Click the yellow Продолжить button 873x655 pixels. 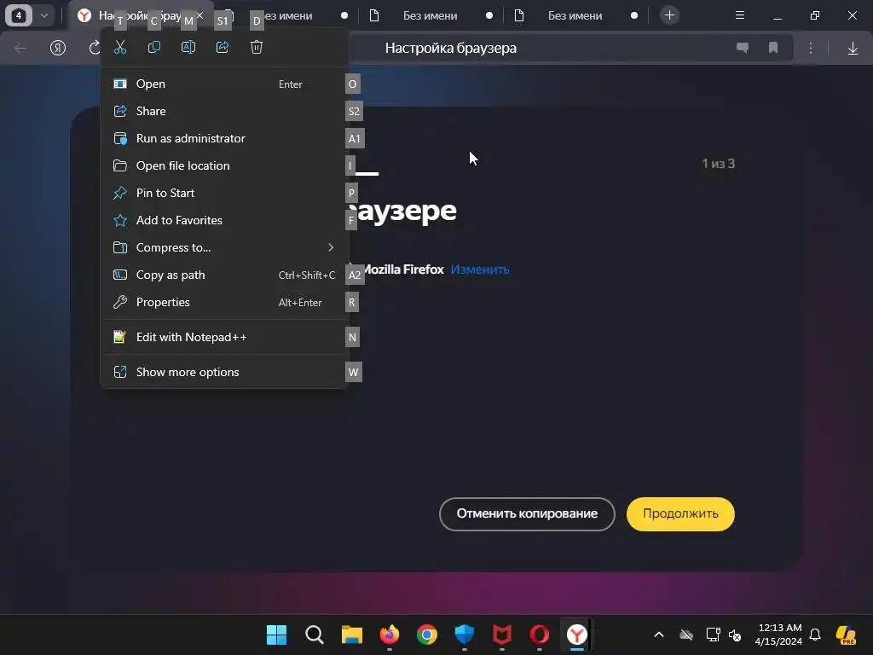(x=680, y=514)
